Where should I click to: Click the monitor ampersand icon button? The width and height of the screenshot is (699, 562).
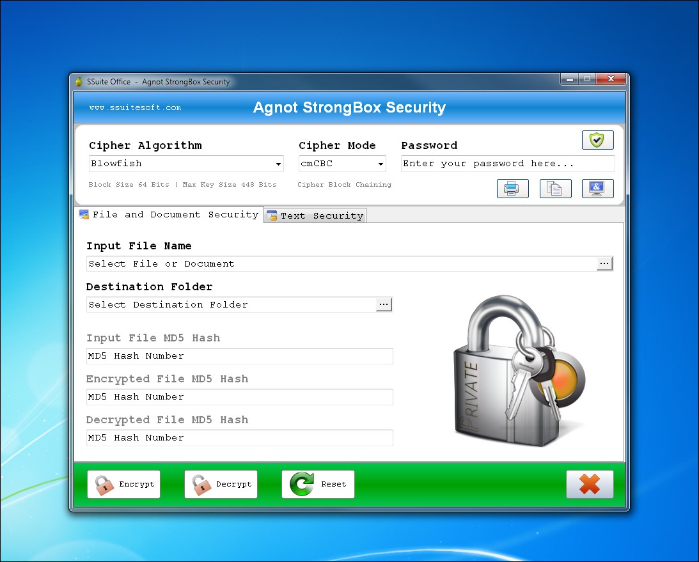[x=597, y=189]
